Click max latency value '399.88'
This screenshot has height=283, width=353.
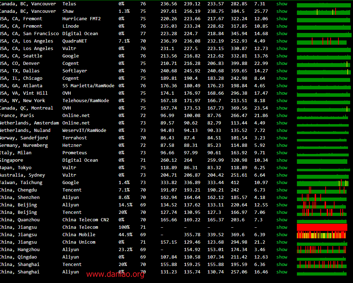239,63
